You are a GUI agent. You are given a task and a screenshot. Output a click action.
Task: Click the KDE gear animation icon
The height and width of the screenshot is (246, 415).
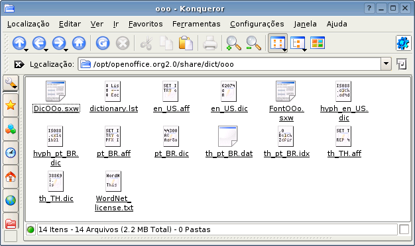click(x=403, y=43)
